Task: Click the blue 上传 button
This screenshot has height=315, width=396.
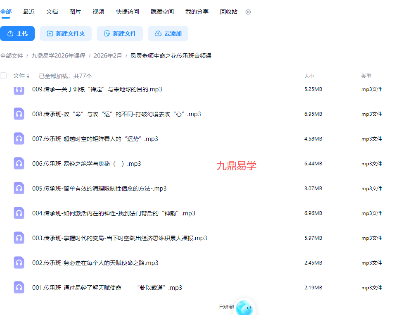Action: [x=17, y=33]
